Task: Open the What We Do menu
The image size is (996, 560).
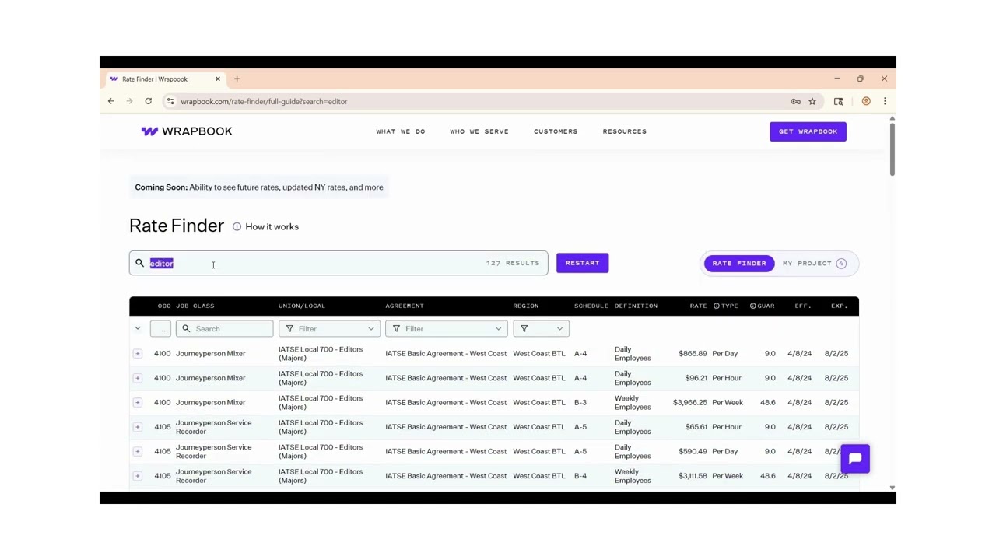Action: coord(401,131)
